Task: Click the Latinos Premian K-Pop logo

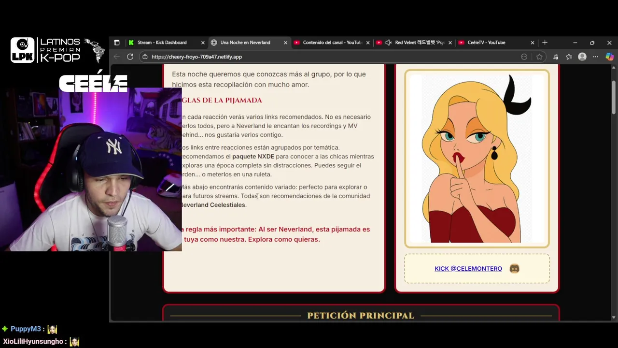Action: point(58,50)
